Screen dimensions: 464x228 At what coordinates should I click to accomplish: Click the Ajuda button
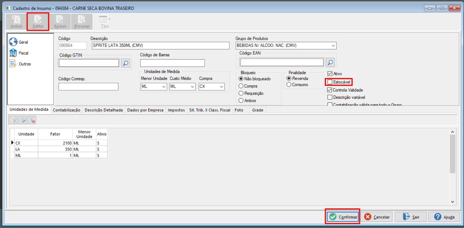[444, 217]
